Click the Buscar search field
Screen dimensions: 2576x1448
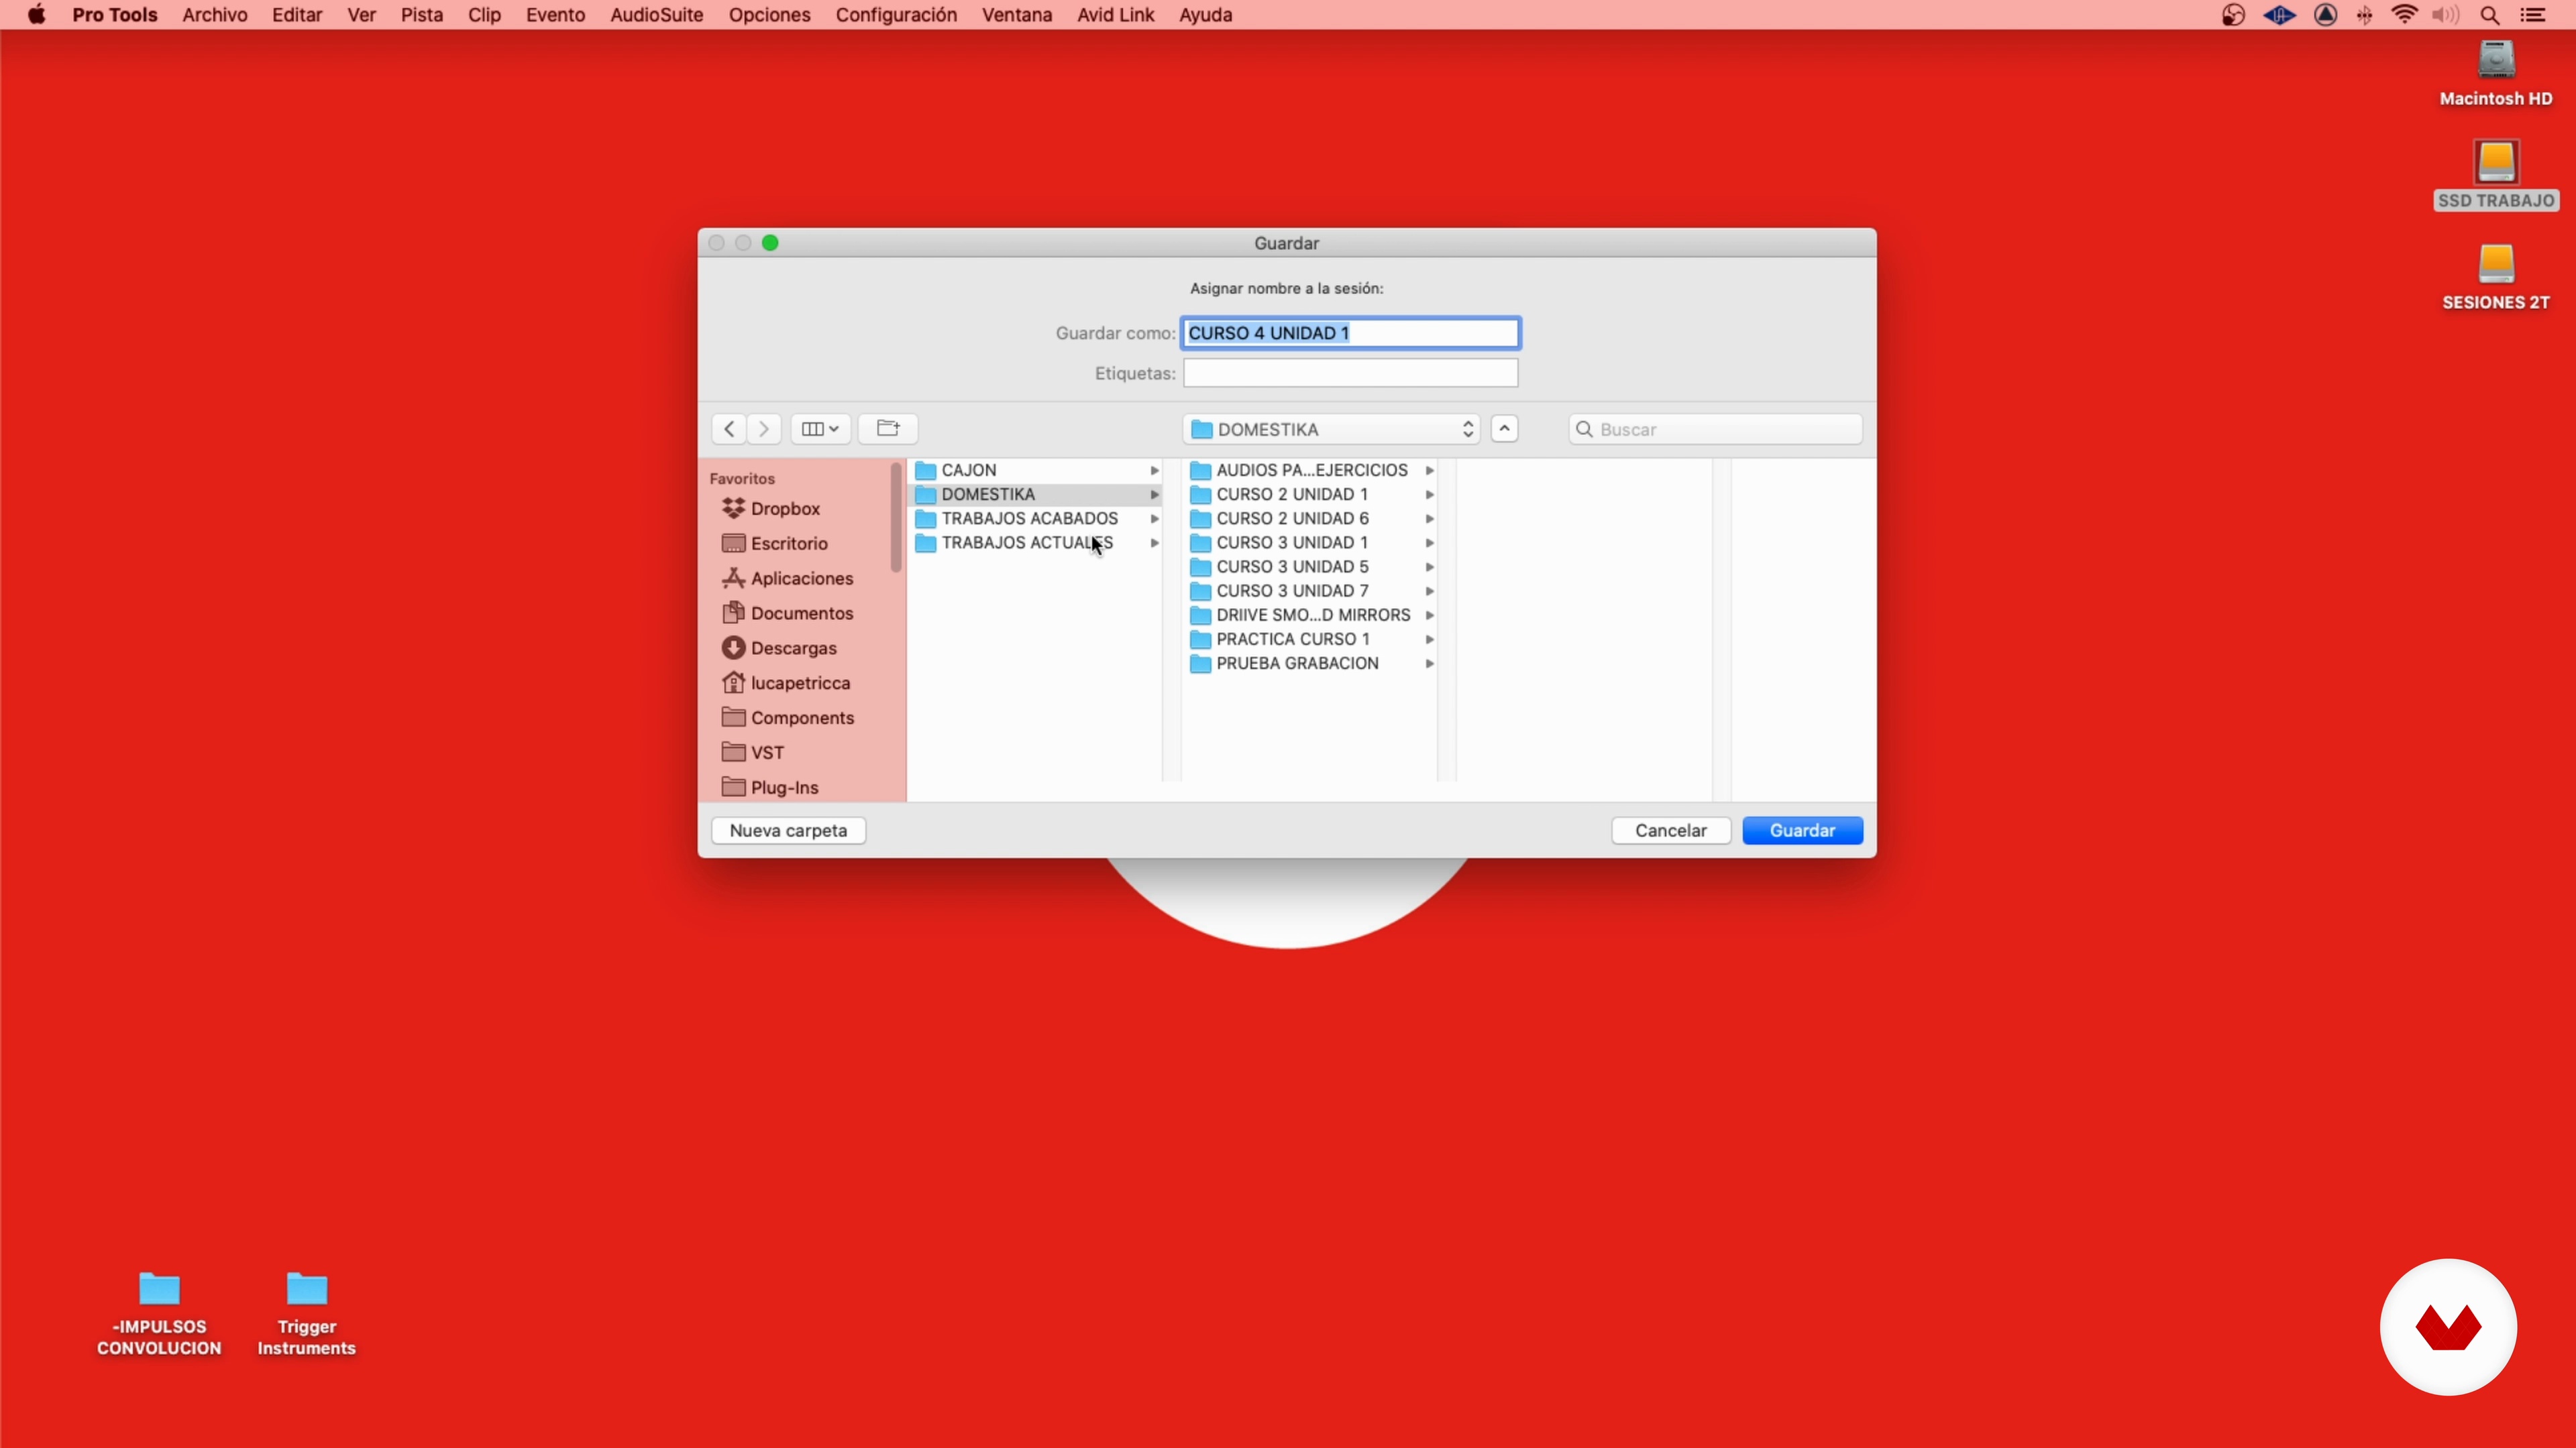(x=1715, y=429)
